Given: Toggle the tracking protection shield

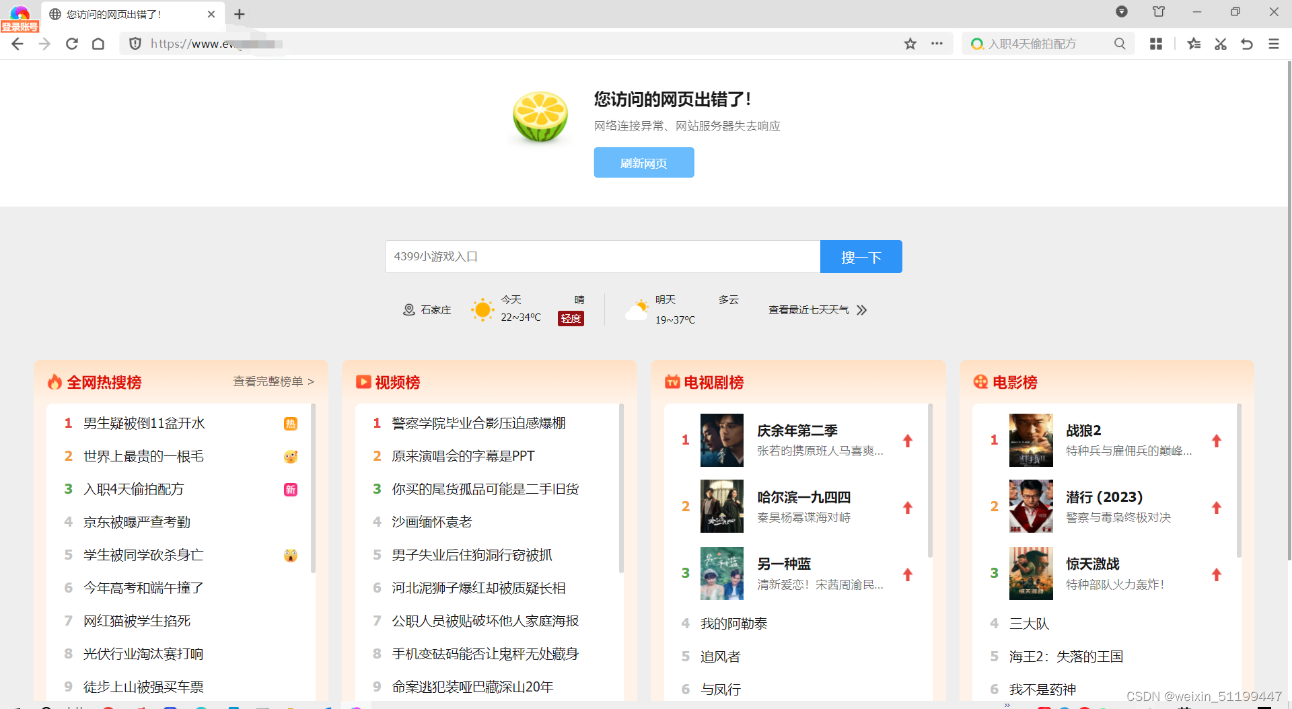Looking at the screenshot, I should point(135,44).
